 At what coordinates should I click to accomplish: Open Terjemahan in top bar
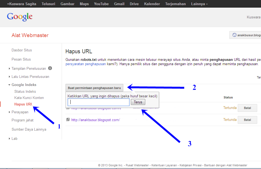click(x=176, y=4)
